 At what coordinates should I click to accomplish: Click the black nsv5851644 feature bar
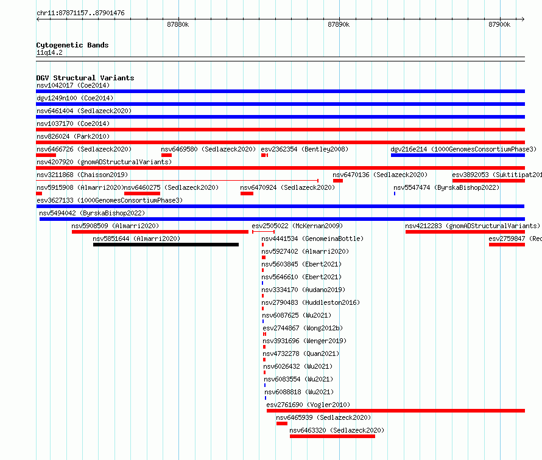pyautogui.click(x=166, y=245)
